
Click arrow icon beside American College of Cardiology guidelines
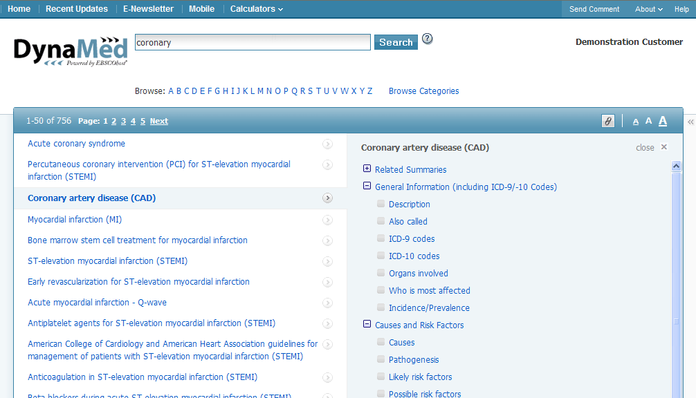(327, 344)
